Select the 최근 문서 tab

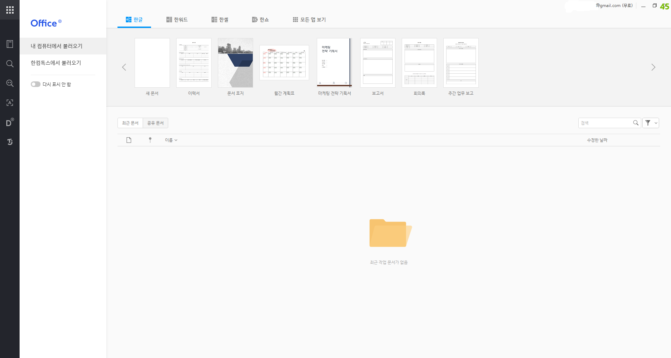[x=130, y=123]
